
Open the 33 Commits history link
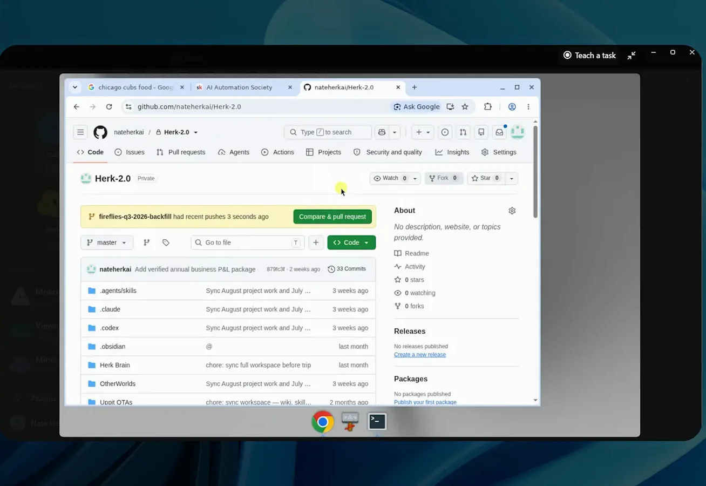(x=347, y=269)
